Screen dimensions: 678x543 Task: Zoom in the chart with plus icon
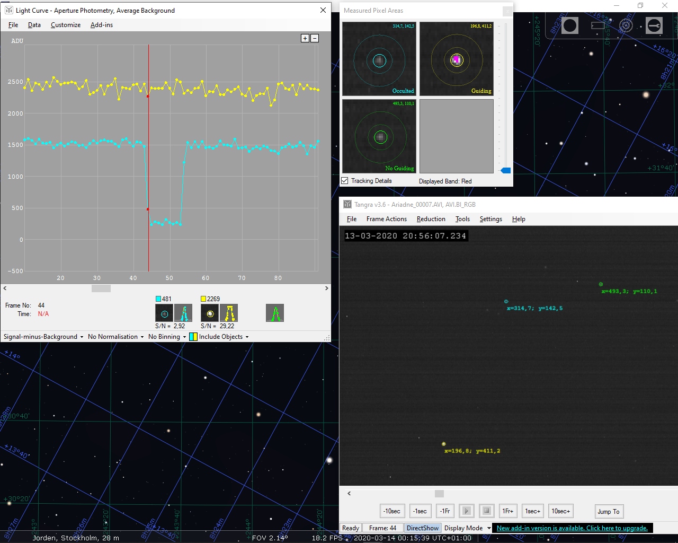click(x=305, y=38)
